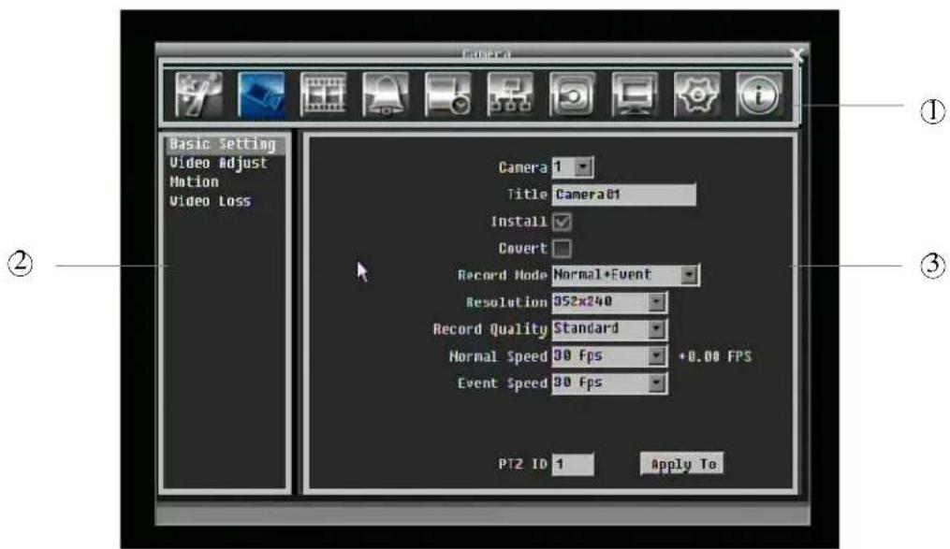Open the System gear icon
950x549 pixels.
pos(697,94)
